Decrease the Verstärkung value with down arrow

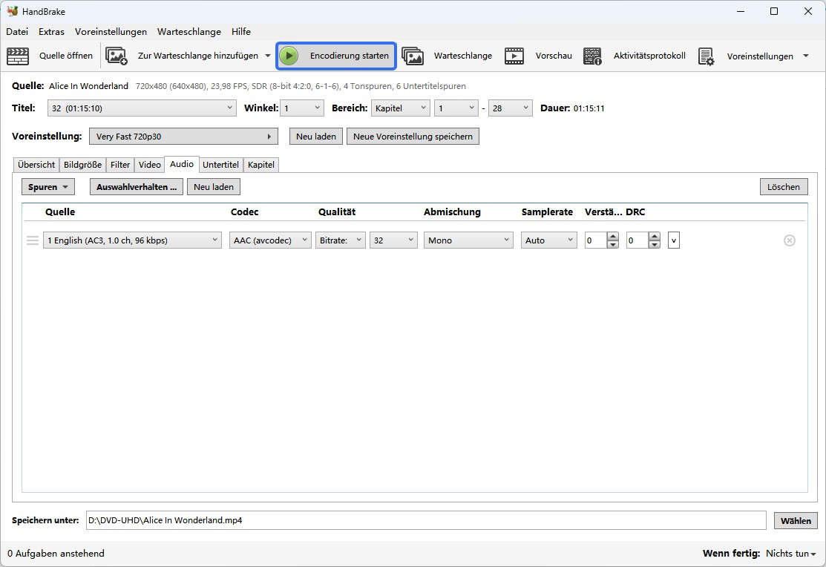click(x=613, y=244)
